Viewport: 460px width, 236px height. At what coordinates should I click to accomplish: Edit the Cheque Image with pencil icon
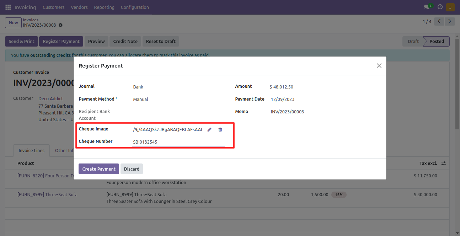[x=209, y=130]
